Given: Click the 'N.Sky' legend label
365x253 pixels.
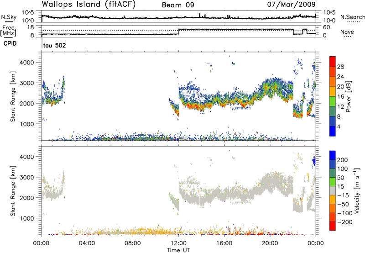Looking at the screenshot, I should pos(9,17).
